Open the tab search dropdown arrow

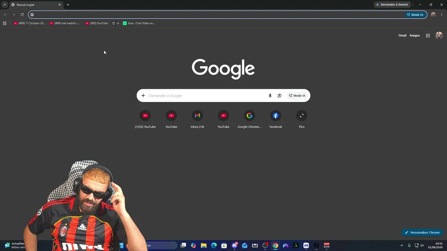[x=5, y=5]
